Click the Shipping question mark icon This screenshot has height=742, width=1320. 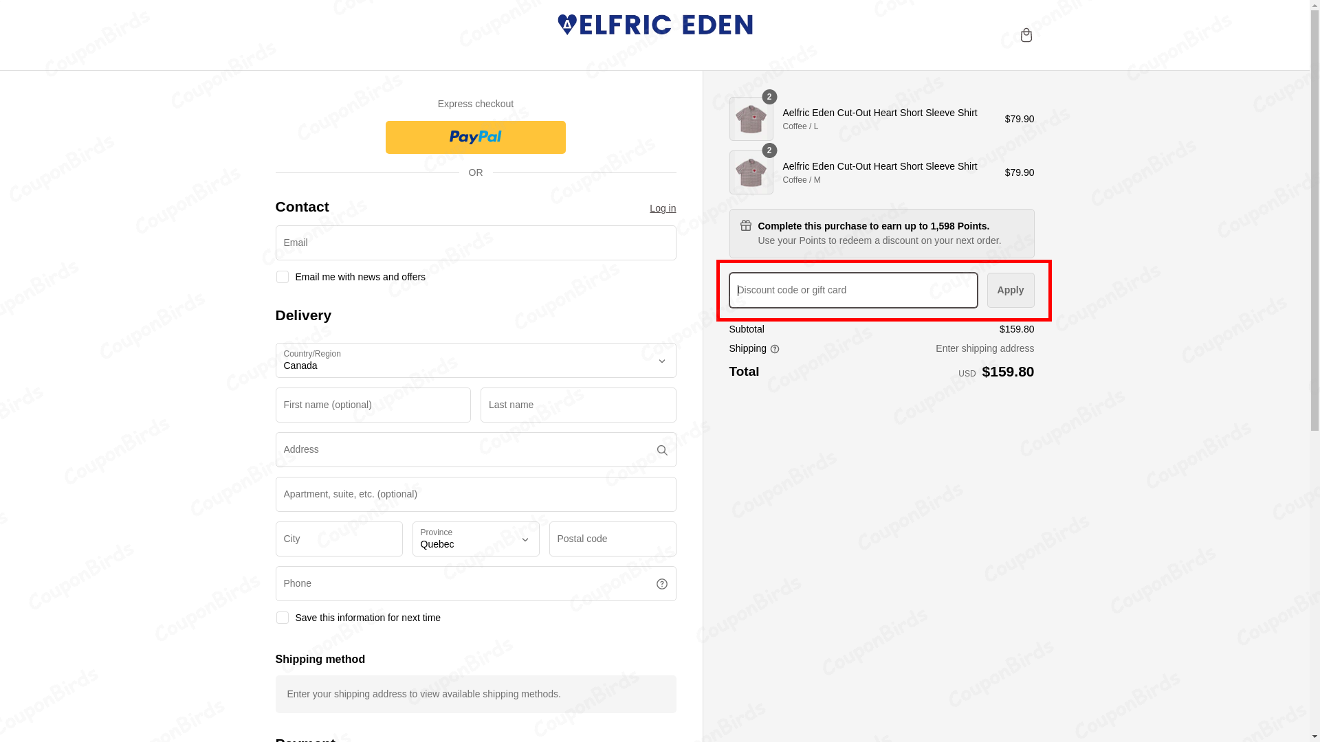(x=775, y=349)
